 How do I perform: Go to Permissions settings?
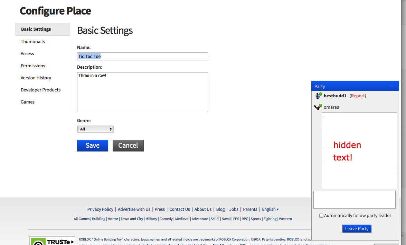[33, 66]
